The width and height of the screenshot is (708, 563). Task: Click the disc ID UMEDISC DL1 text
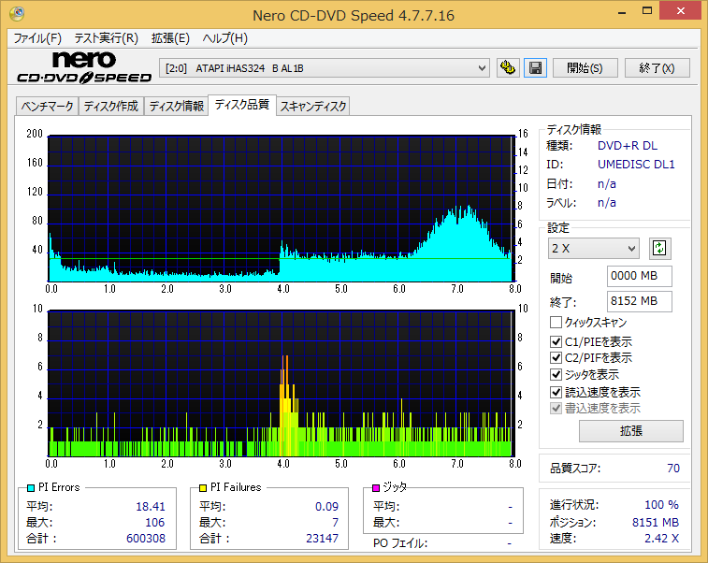[636, 165]
